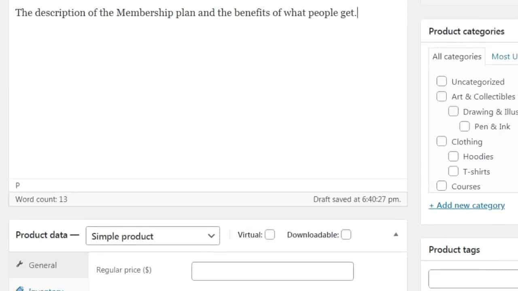
Task: Check the Hoodies subcategory
Action: 453,156
